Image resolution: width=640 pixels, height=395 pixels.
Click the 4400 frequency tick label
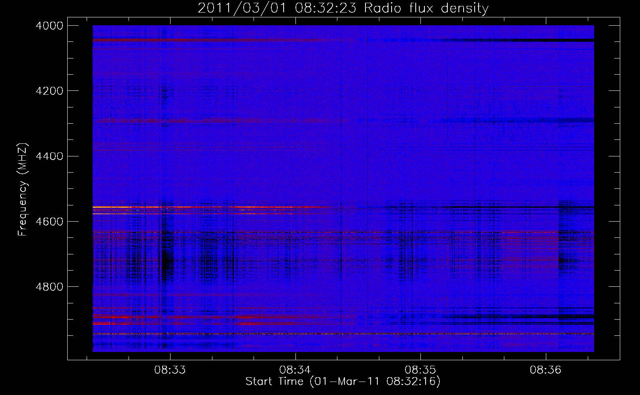(49, 156)
